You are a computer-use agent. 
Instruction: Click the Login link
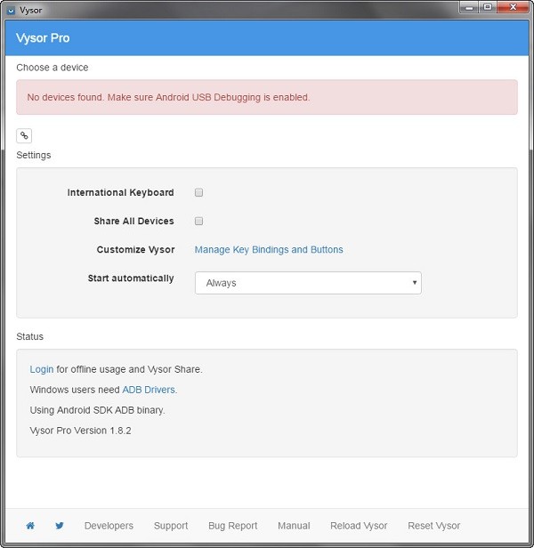(x=42, y=369)
